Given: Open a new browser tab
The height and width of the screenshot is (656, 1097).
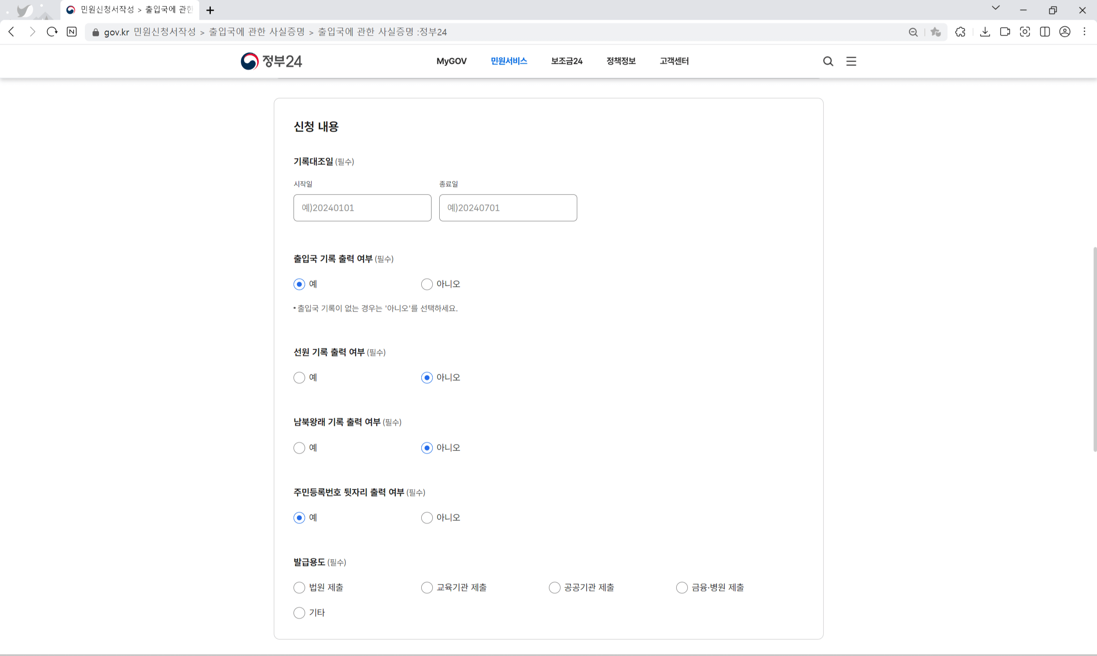Looking at the screenshot, I should (x=210, y=10).
